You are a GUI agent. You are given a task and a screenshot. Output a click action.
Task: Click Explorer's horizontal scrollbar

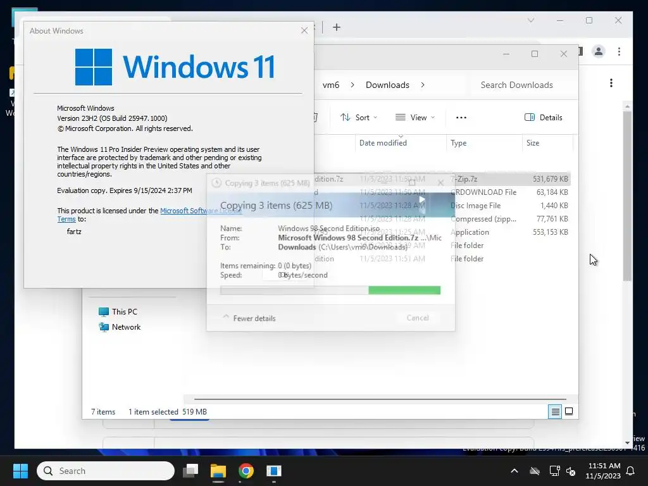pos(380,399)
